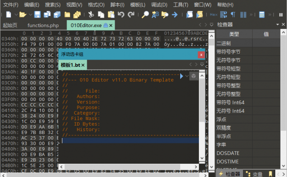This screenshot has width=287, height=177.
Task: Expand the Open file dropdown arrow
Action: (30, 15)
